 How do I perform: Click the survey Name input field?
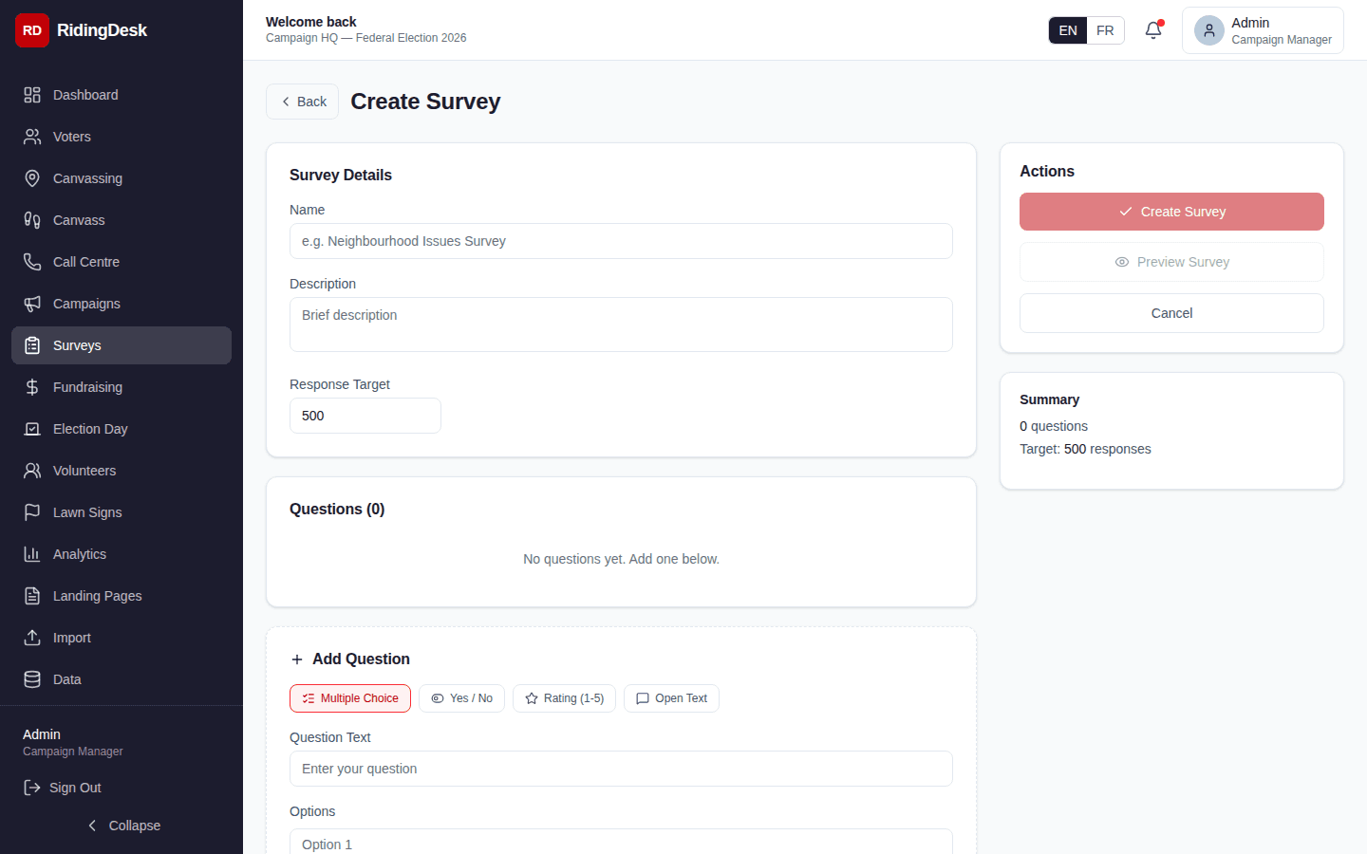621,241
